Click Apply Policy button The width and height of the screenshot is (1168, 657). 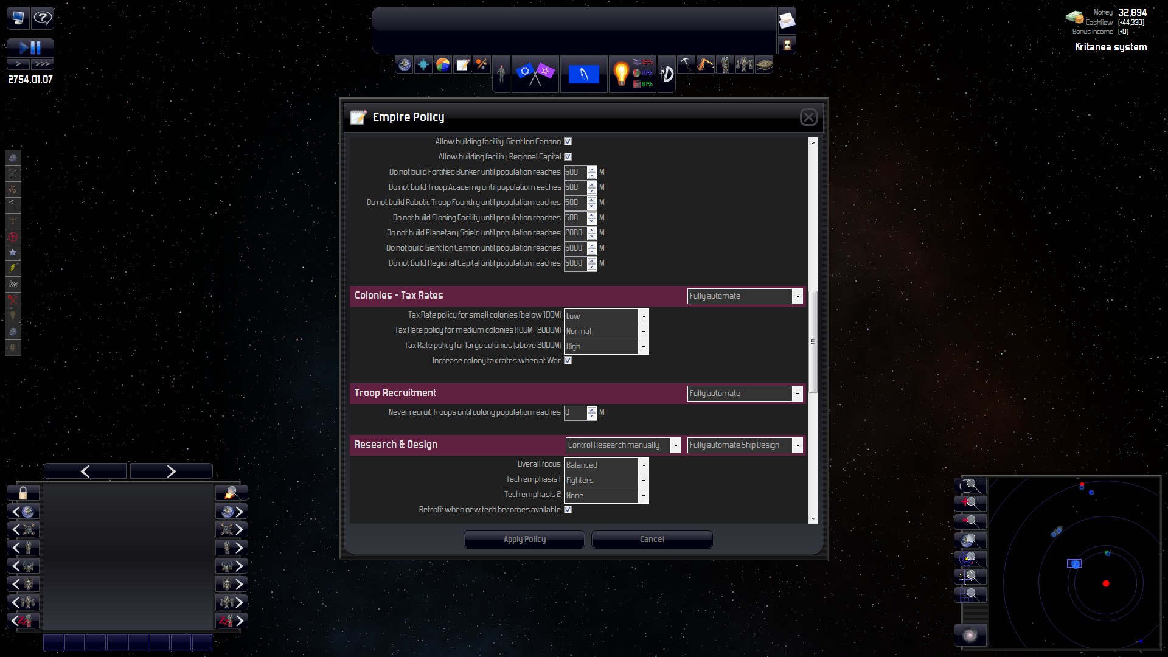524,539
